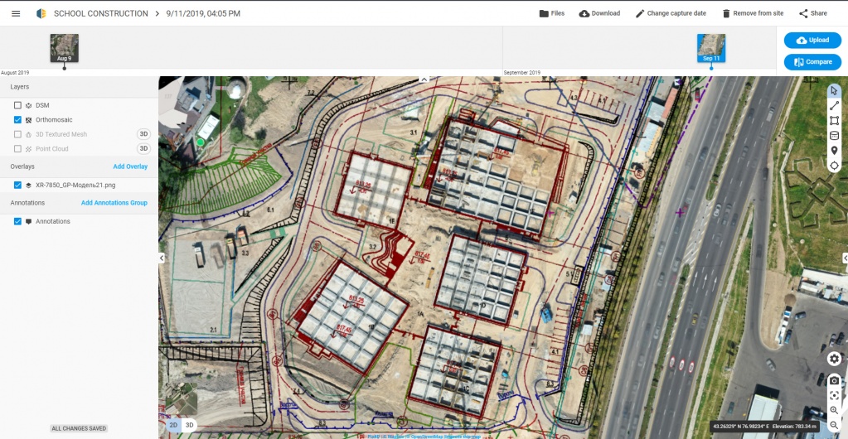Open the Files menu
Image resolution: width=848 pixels, height=439 pixels.
[x=551, y=13]
